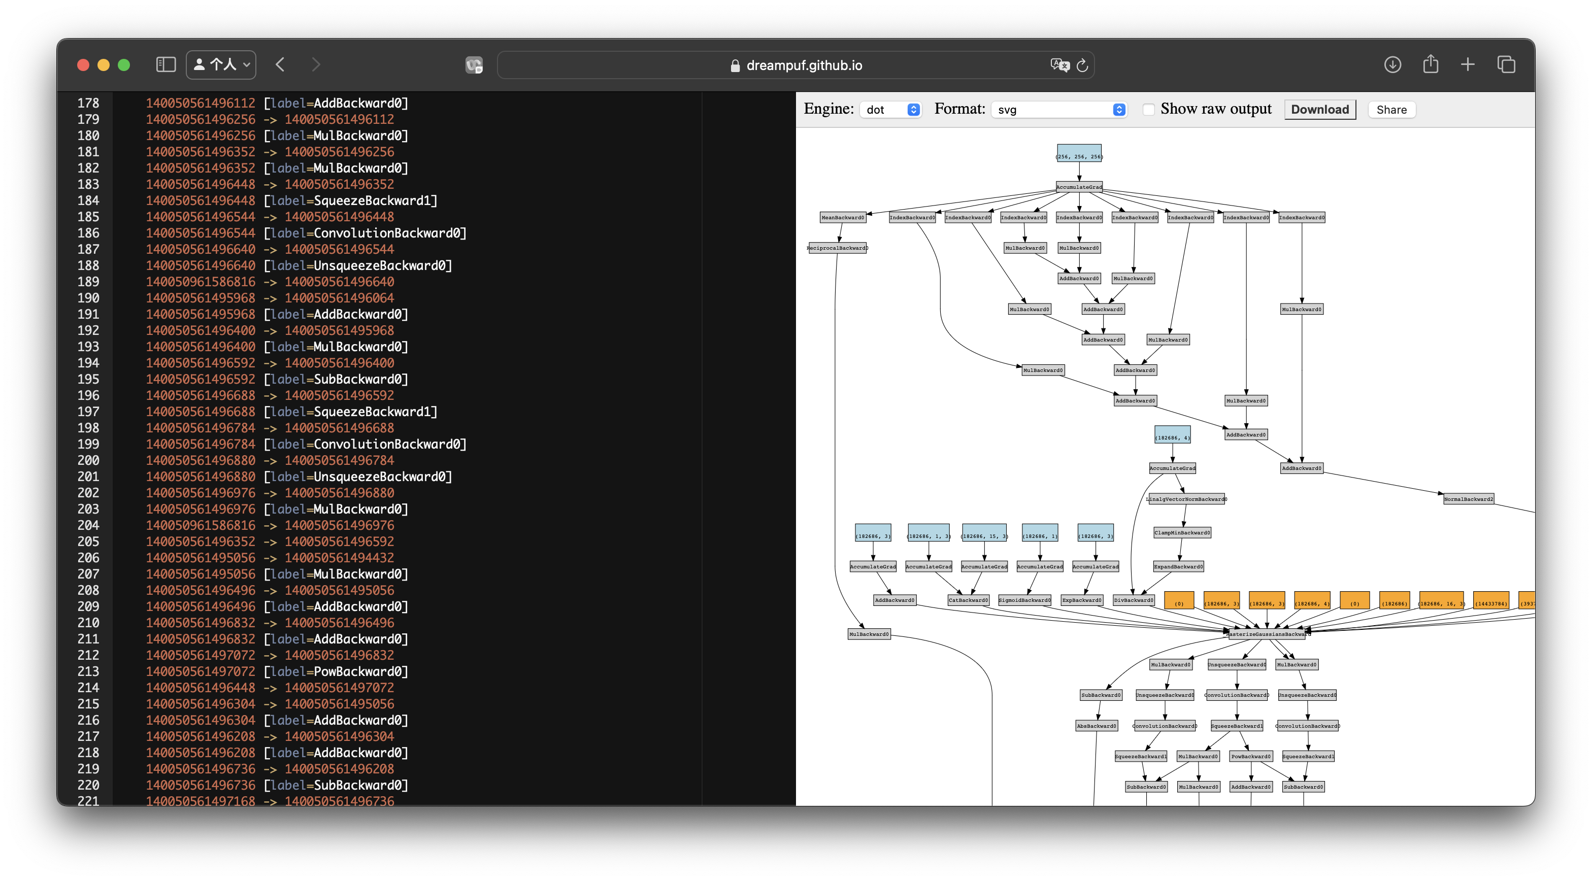Image resolution: width=1592 pixels, height=881 pixels.
Task: Click the Download button for SVG
Action: [1319, 108]
